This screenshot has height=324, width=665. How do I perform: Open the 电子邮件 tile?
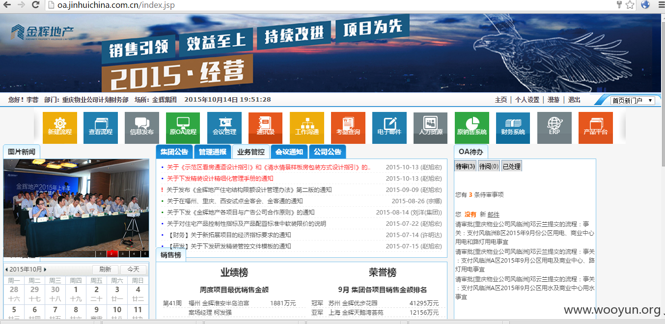click(389, 128)
